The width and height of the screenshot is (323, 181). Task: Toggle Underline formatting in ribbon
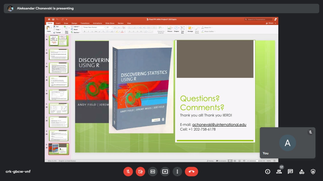pos(92,31)
